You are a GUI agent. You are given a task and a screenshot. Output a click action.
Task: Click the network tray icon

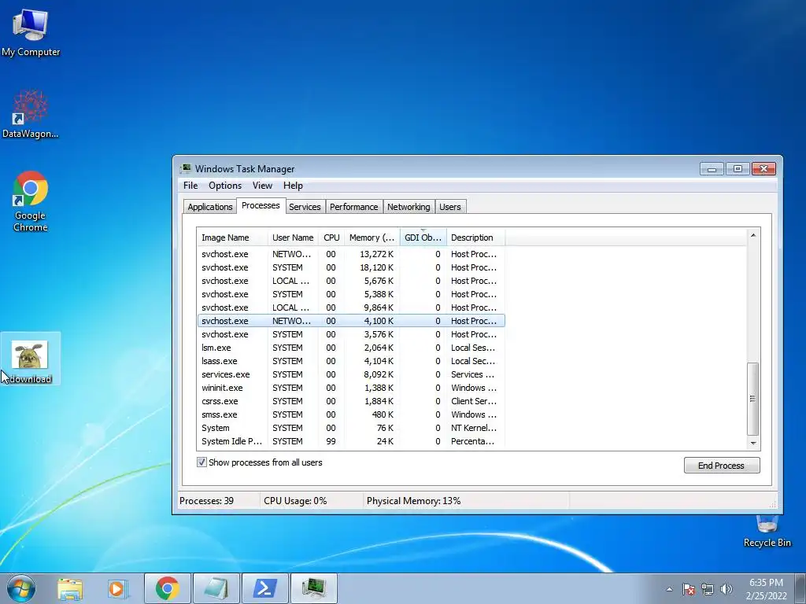pyautogui.click(x=708, y=589)
